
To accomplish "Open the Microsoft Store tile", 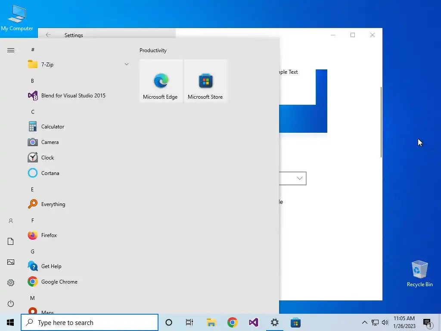I will [x=205, y=81].
